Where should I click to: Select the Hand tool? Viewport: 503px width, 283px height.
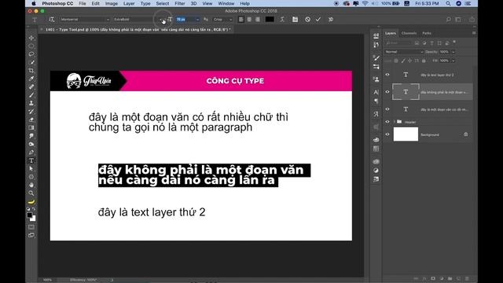click(x=31, y=186)
